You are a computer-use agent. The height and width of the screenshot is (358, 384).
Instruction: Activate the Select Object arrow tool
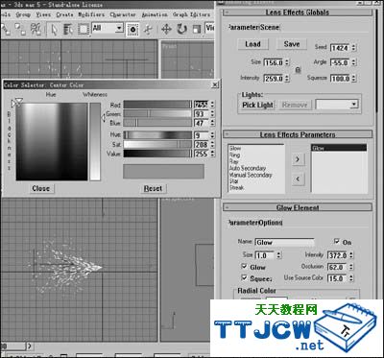click(55, 30)
